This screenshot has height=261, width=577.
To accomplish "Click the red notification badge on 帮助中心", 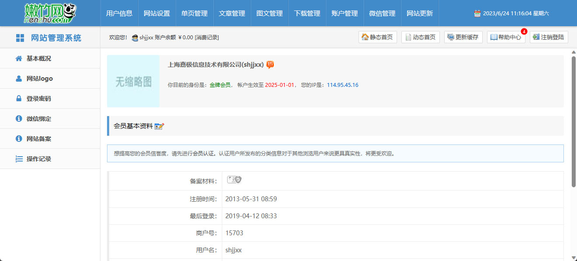I will pos(524,31).
